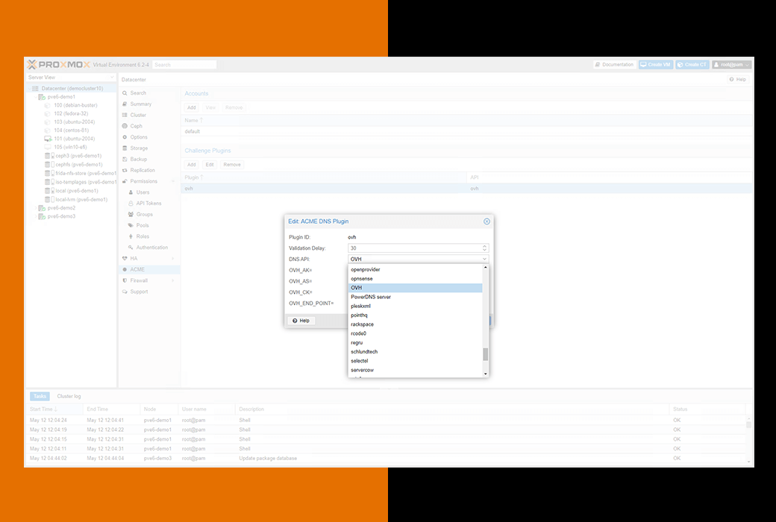The height and width of the screenshot is (522, 776).
Task: Click Remove under Challenge Plugins
Action: (x=231, y=165)
